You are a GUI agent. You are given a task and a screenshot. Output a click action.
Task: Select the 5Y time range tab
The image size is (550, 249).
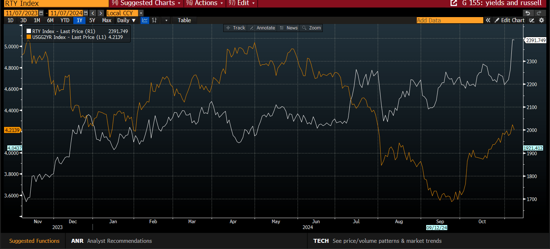92,20
